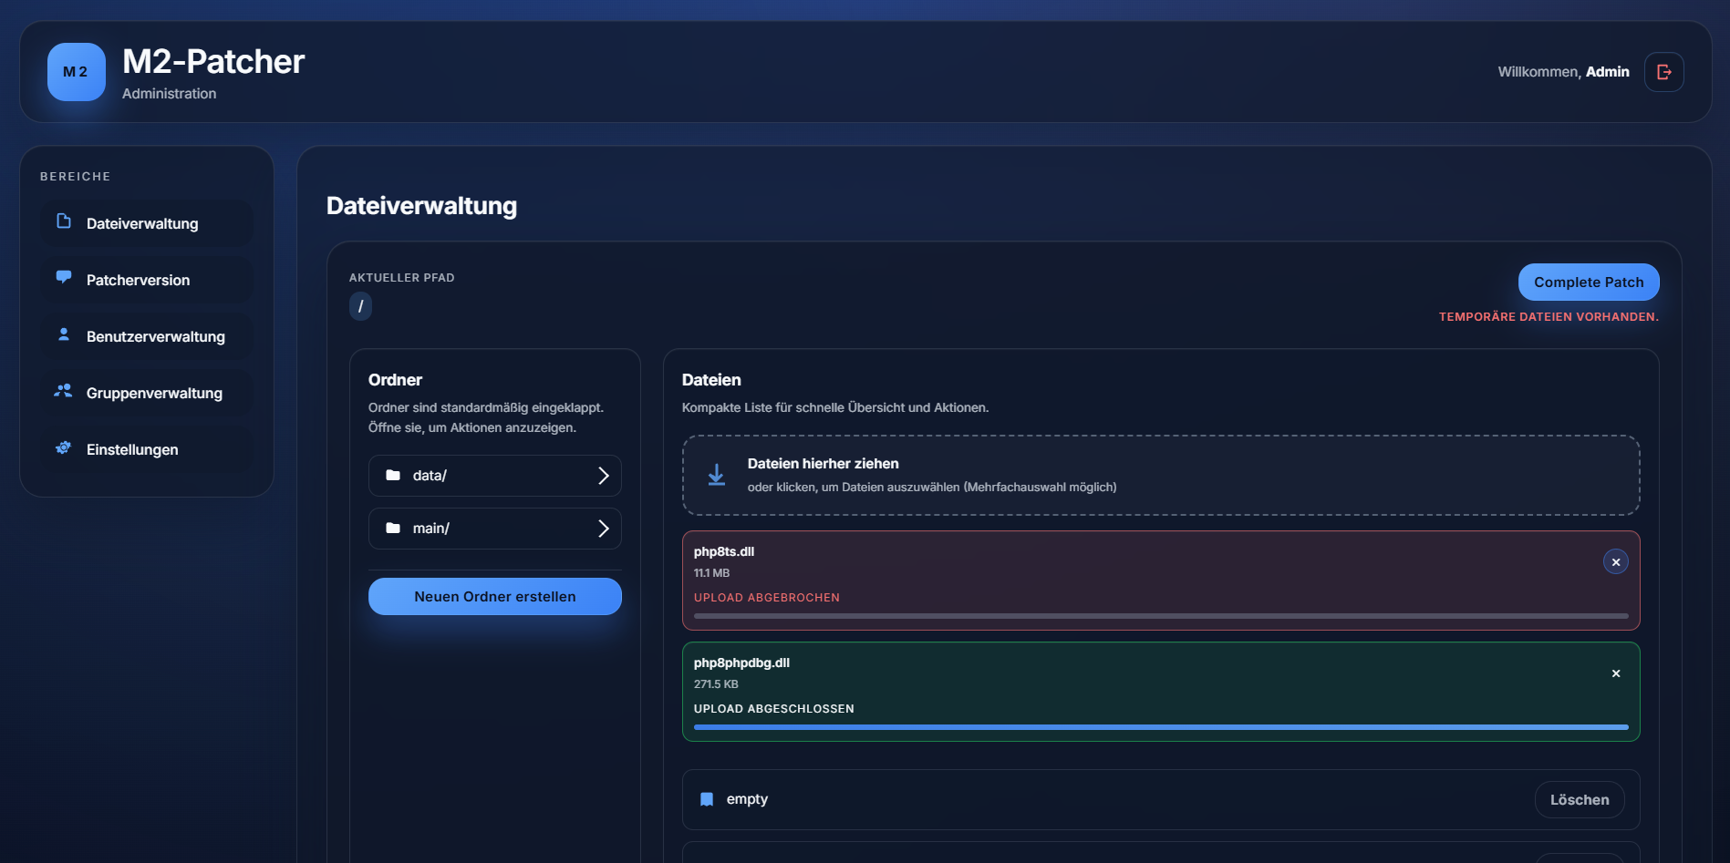Click the UPLOAD ABGESCHLOSSEN status text
This screenshot has width=1730, height=863.
click(x=774, y=709)
